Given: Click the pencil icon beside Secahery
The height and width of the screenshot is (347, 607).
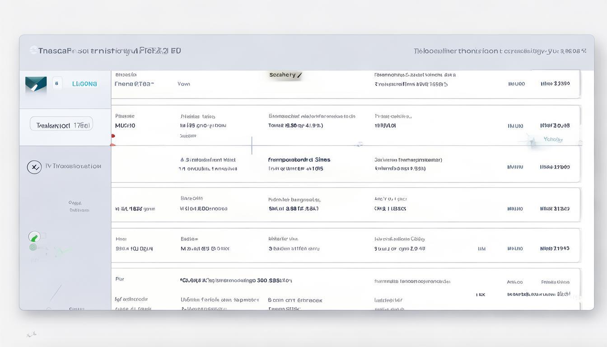Looking at the screenshot, I should (x=299, y=75).
